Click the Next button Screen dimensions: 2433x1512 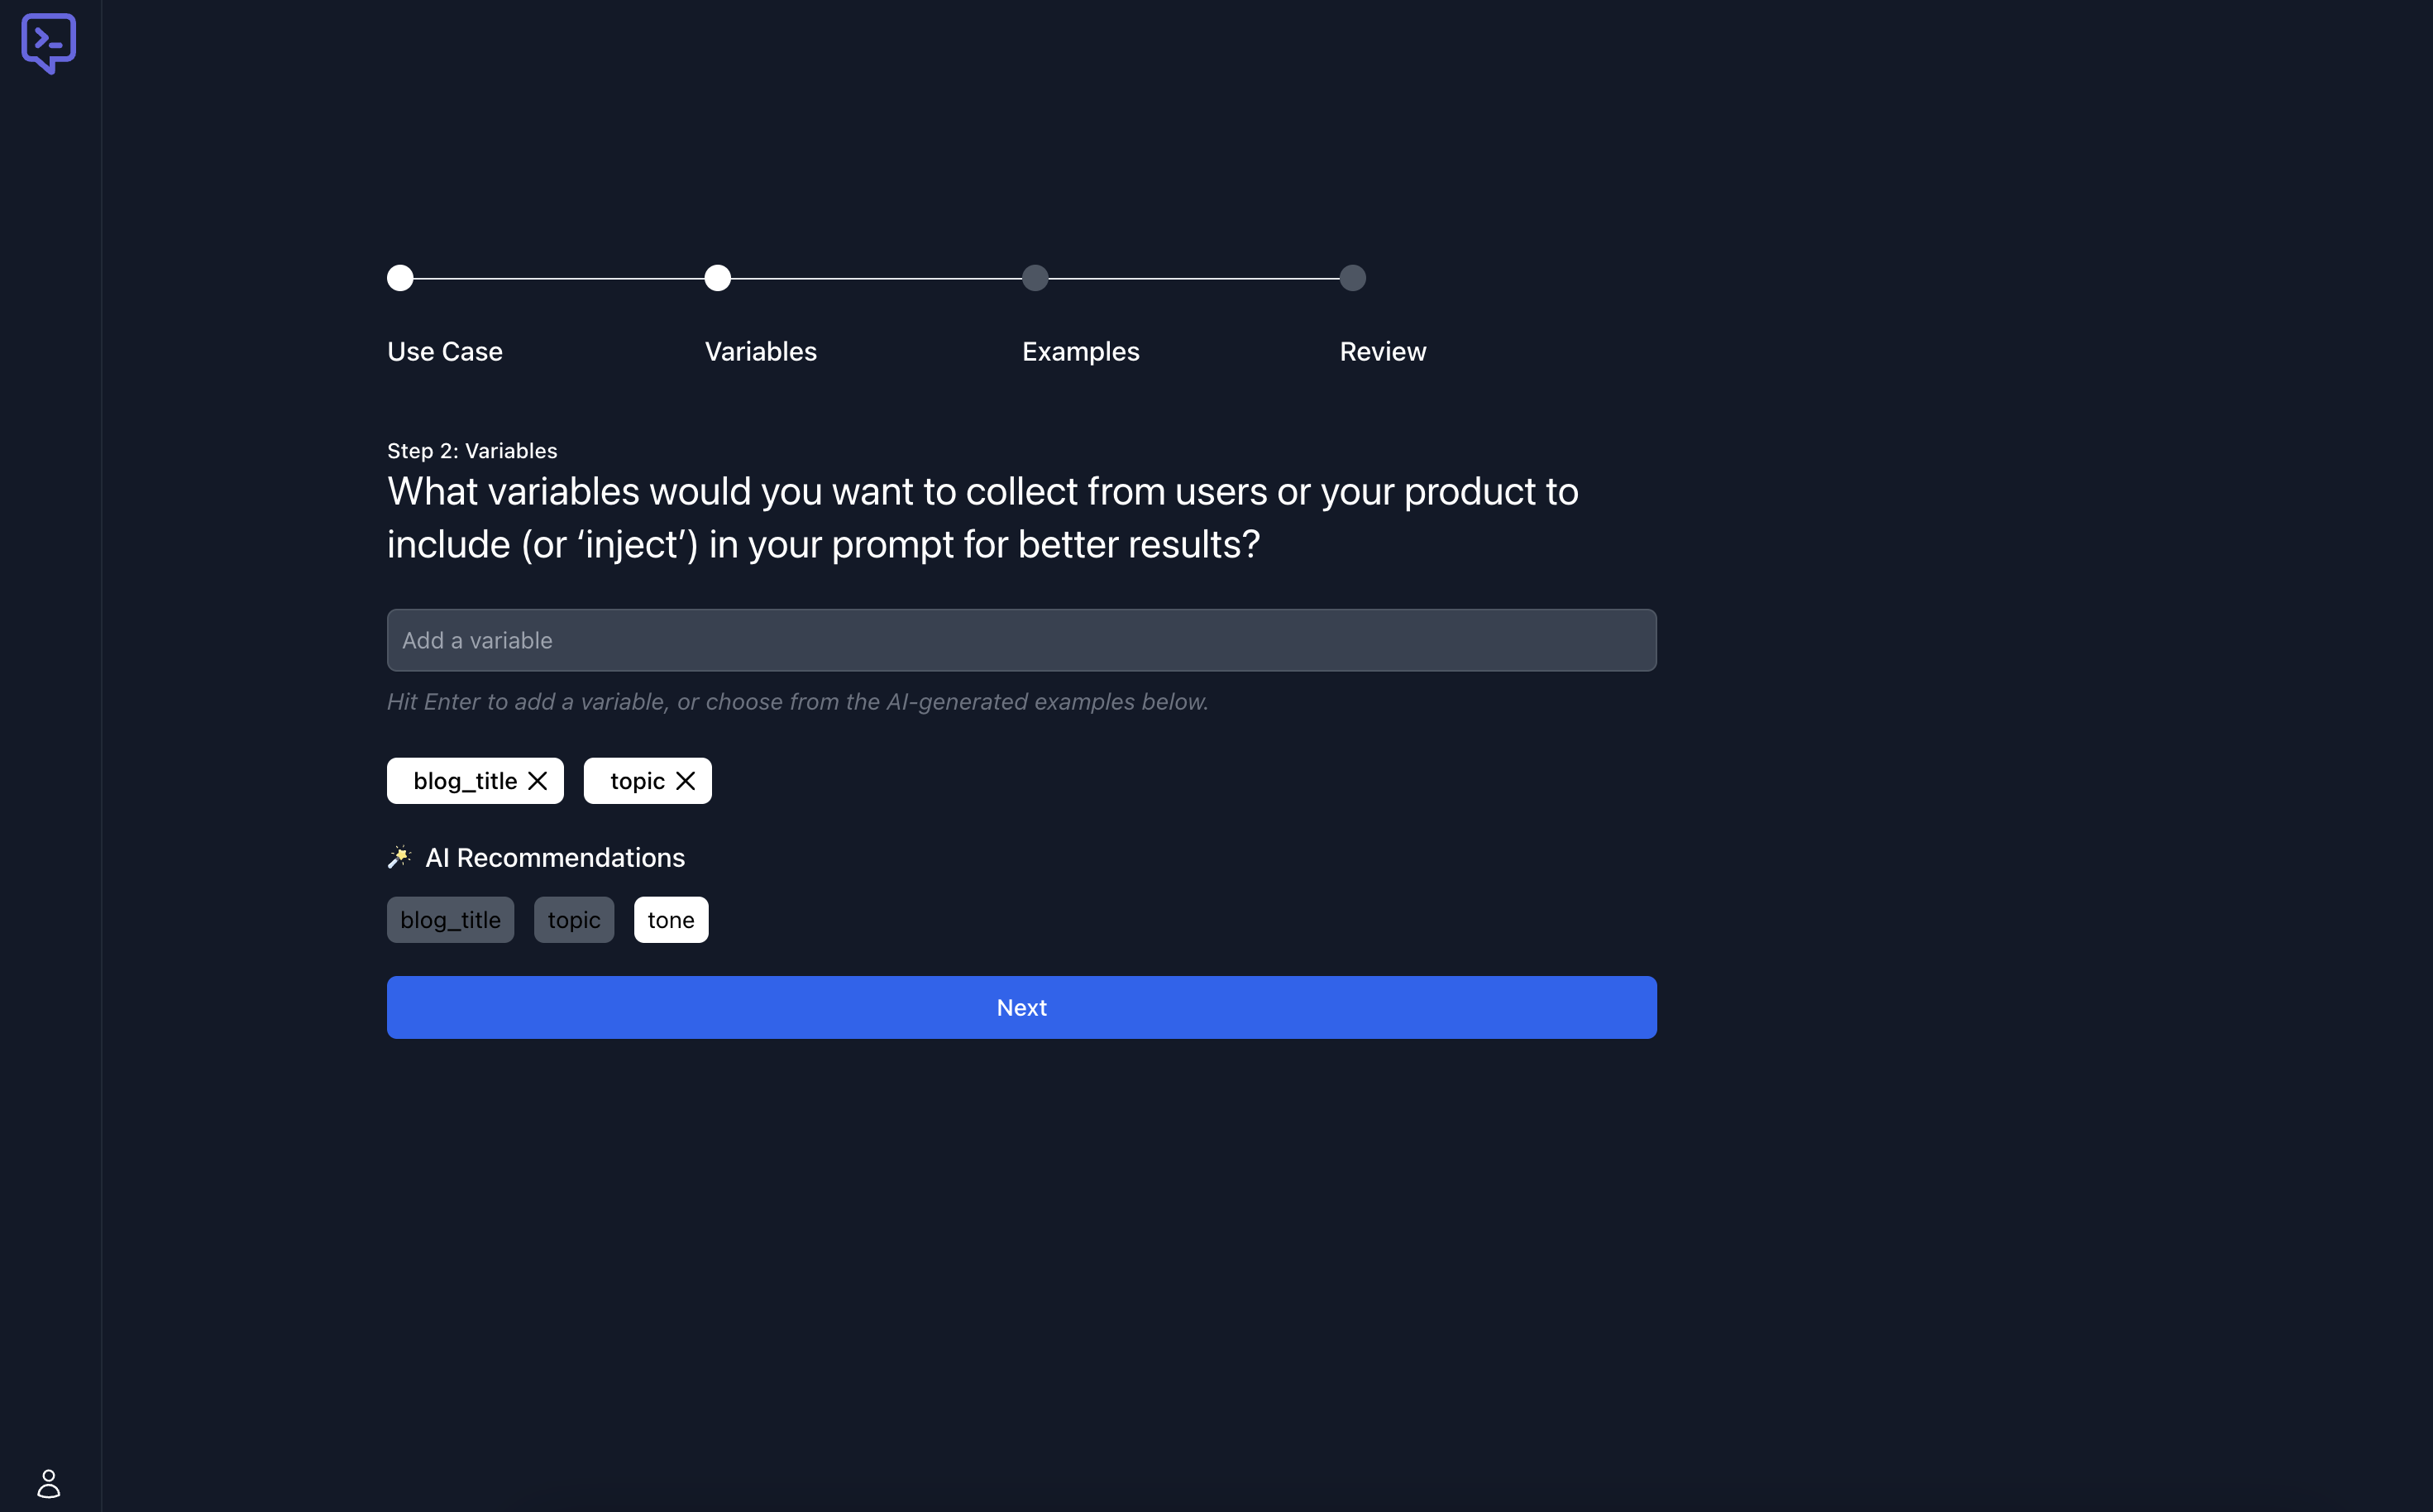pos(1021,1007)
